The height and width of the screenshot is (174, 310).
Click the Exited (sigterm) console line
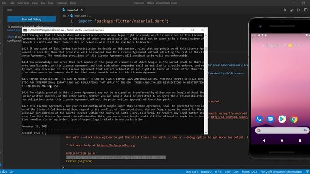pos(79,161)
